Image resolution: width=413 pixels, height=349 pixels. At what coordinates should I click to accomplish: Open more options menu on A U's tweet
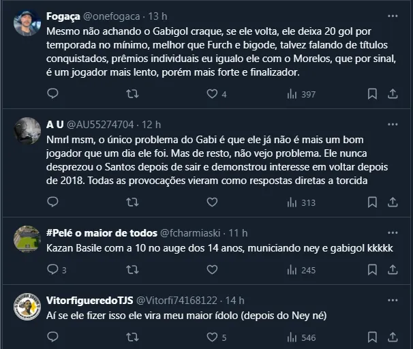click(393, 124)
